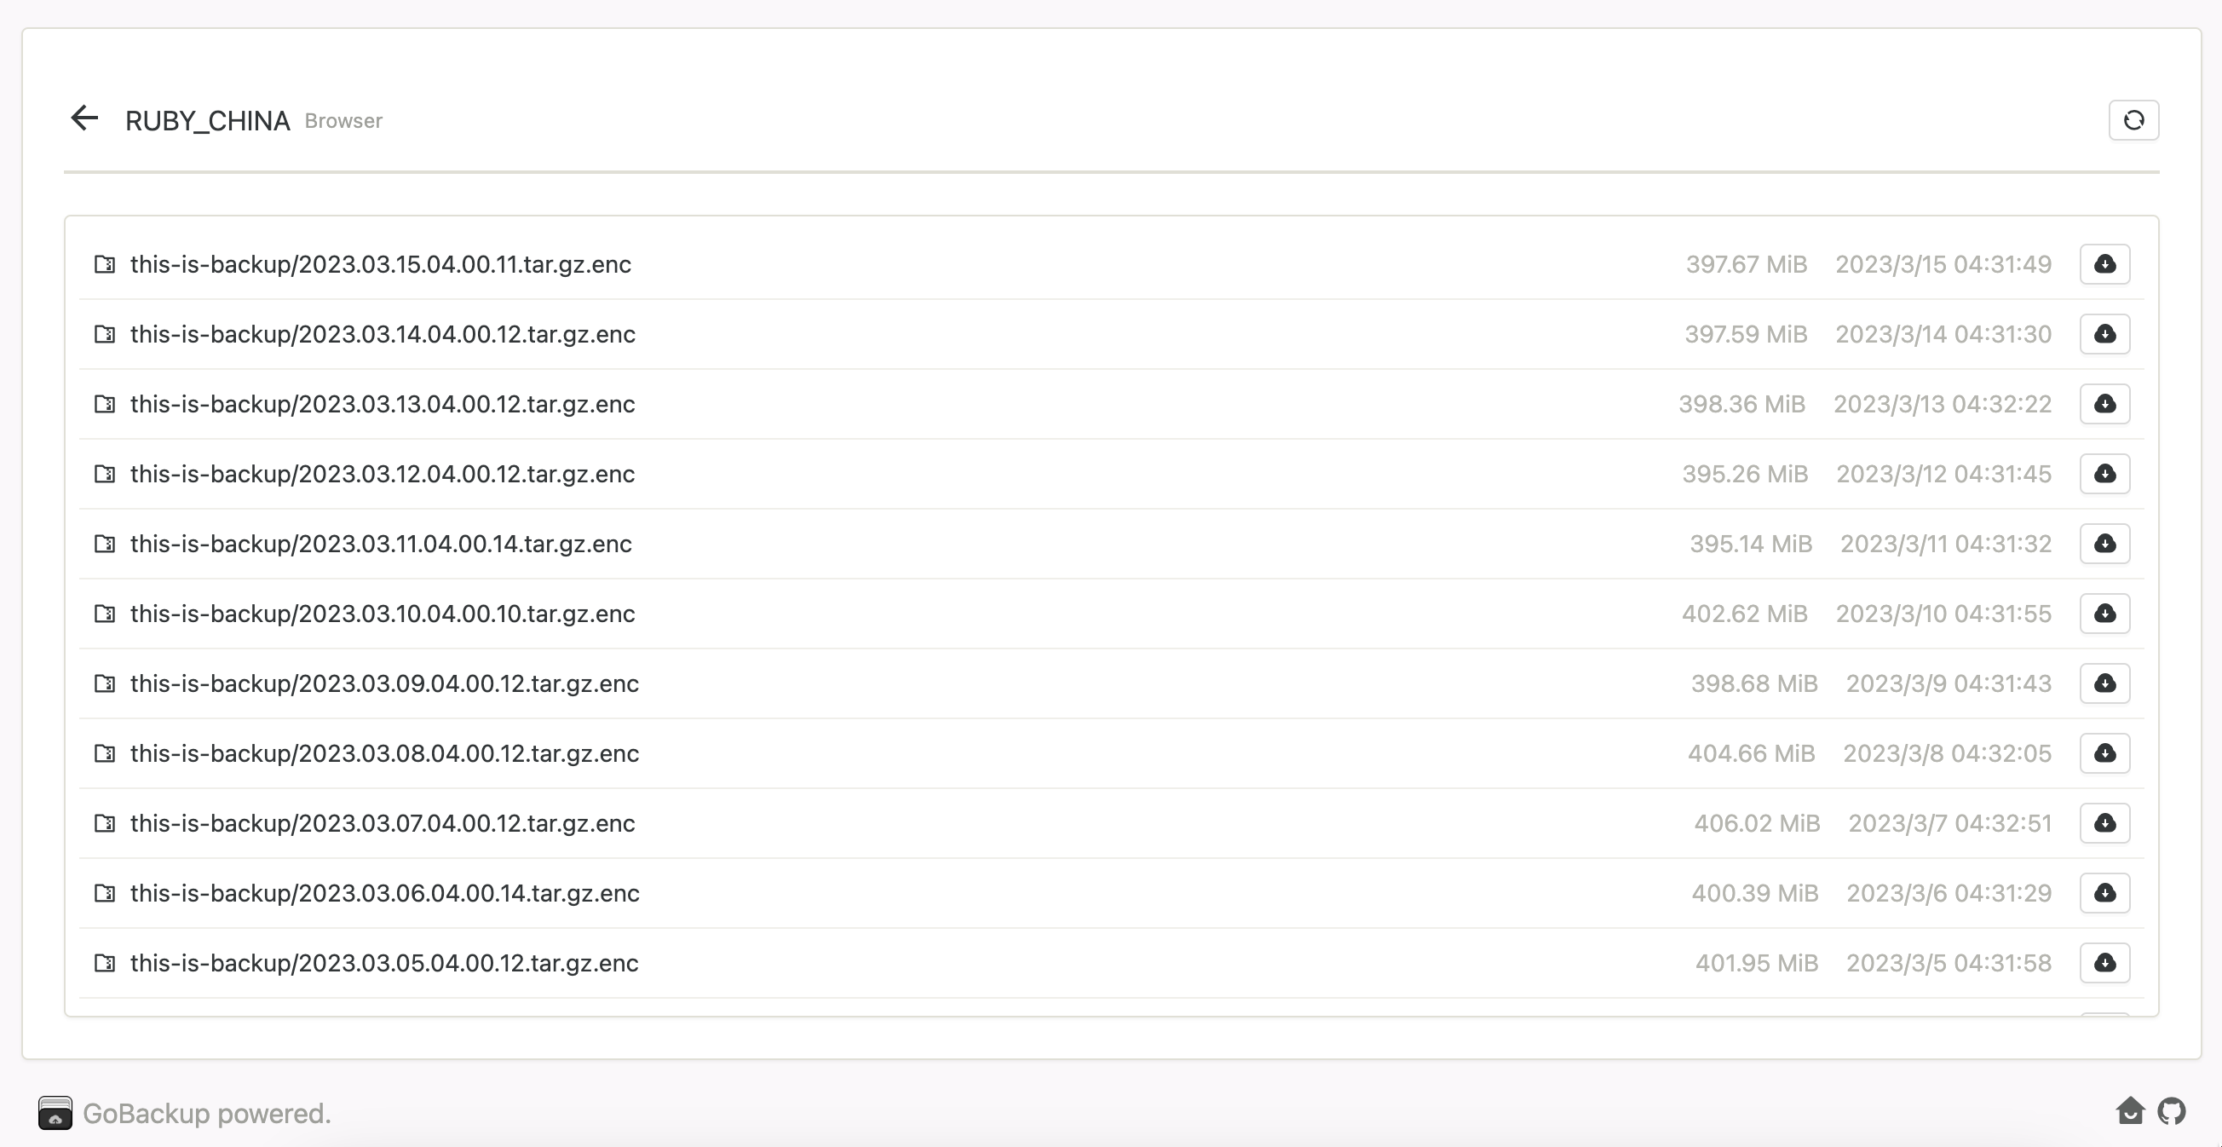The width and height of the screenshot is (2222, 1147).
Task: Click the 402.62 MiB size value
Action: click(x=1744, y=614)
